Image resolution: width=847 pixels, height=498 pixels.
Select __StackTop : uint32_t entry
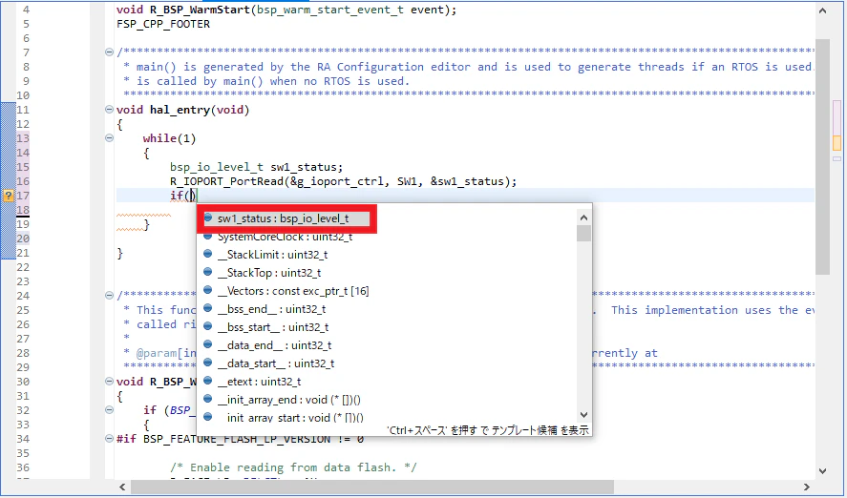pos(269,273)
